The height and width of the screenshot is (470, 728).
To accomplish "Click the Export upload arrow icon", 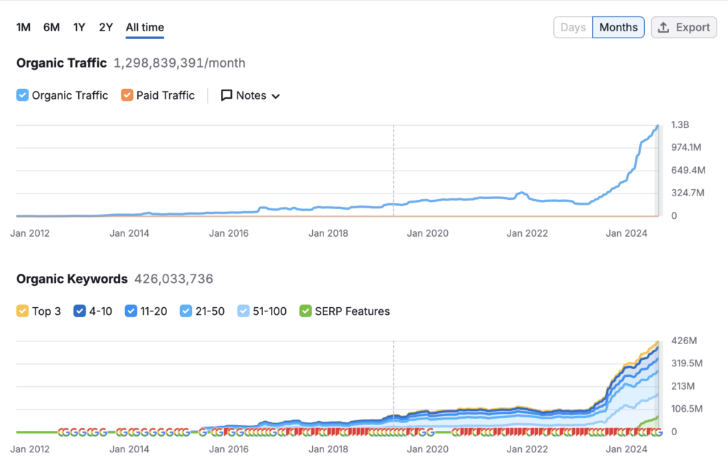I will [663, 28].
